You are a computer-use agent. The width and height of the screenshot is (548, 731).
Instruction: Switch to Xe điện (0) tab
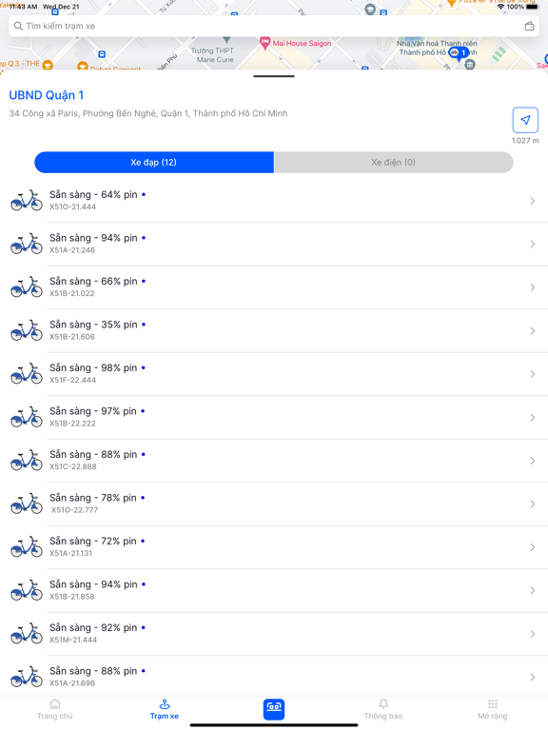(393, 162)
